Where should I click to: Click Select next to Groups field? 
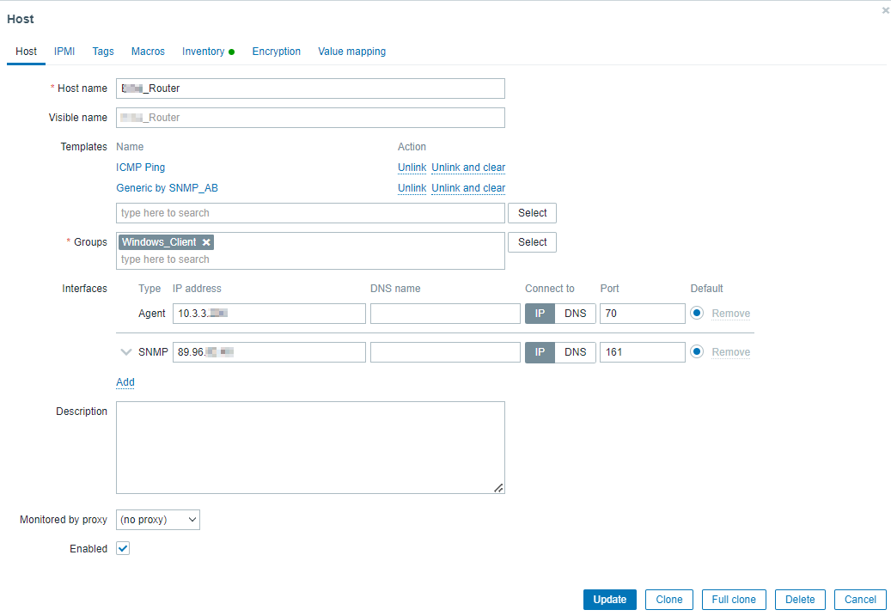(x=532, y=242)
